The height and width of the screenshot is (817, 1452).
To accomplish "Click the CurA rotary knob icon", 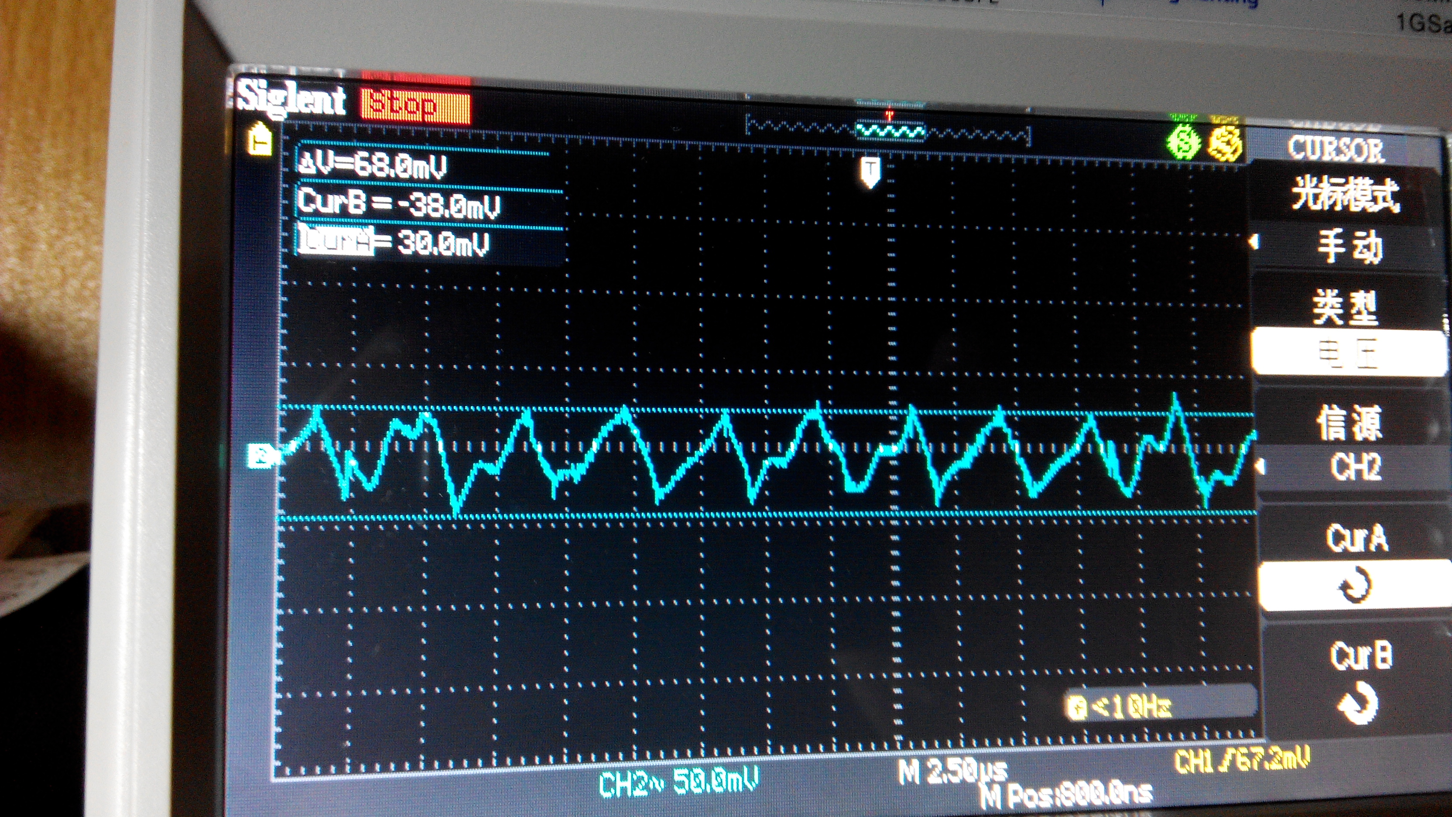I will pos(1356,585).
